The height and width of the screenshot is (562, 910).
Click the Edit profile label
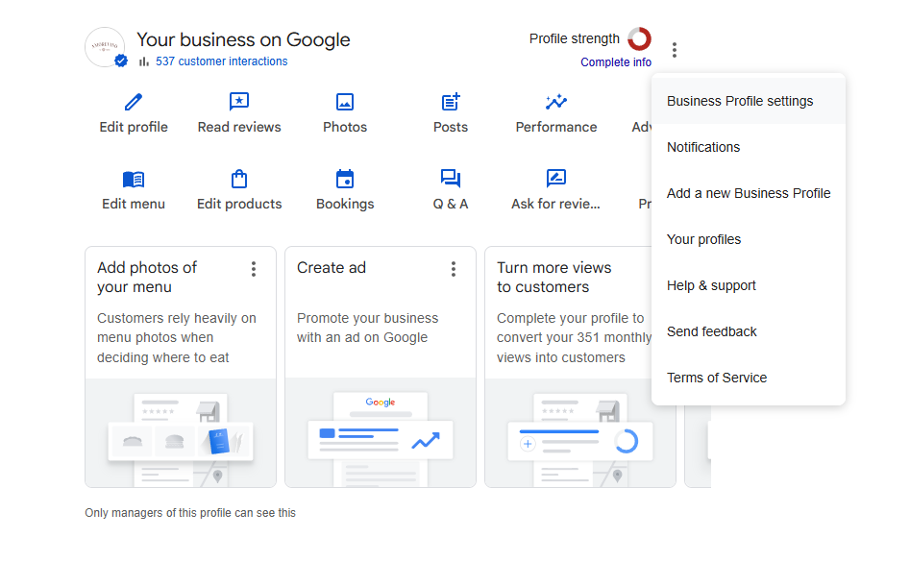tap(134, 127)
